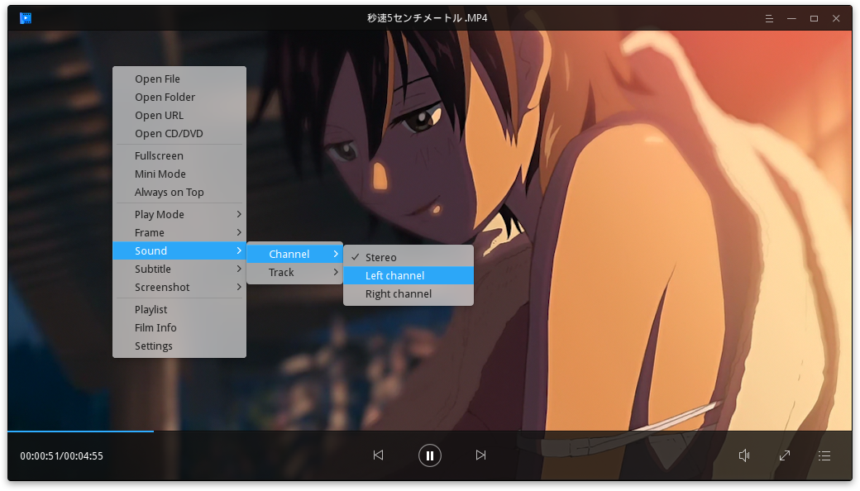
Task: Enable Mini Mode from the menu
Action: click(179, 174)
